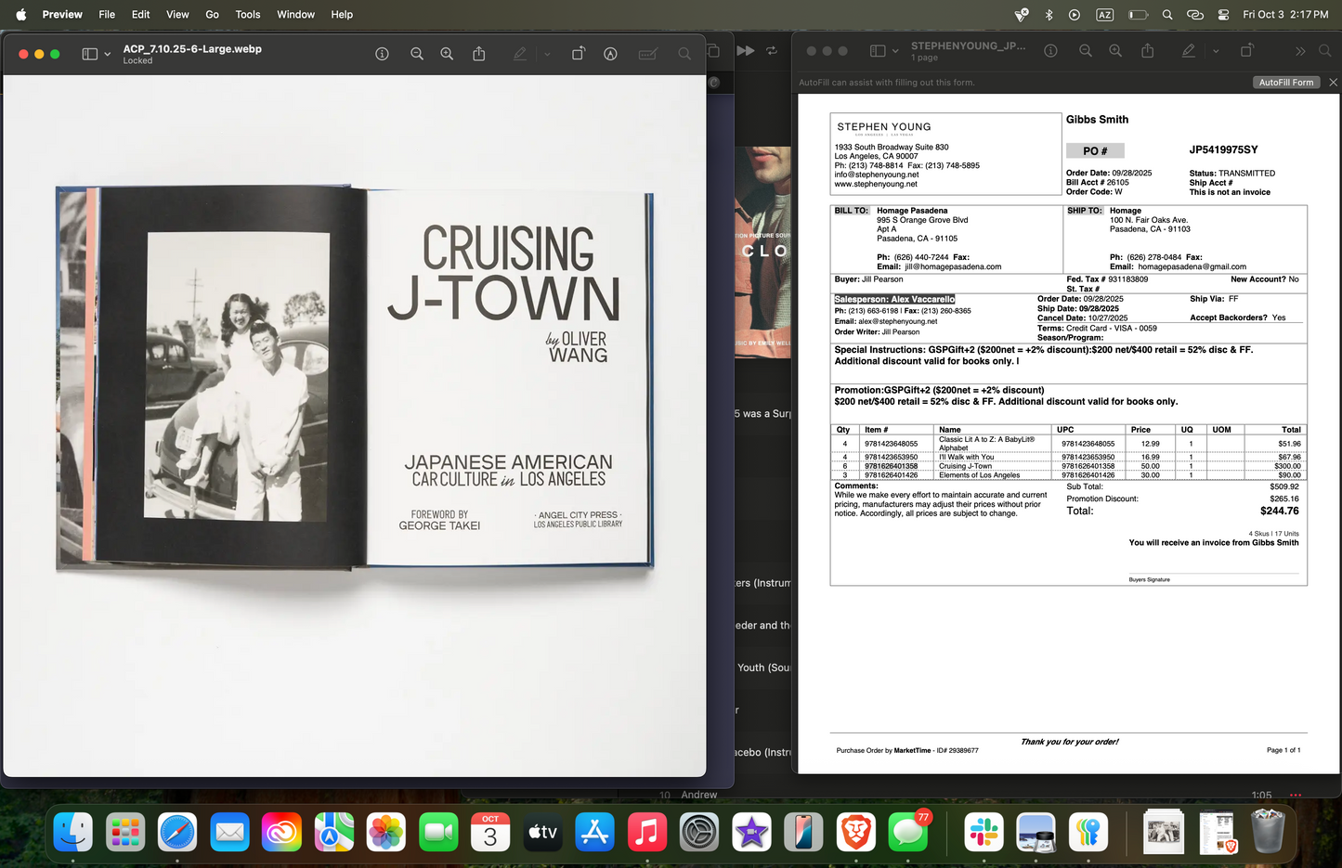Screen dimensions: 1342x868
Task: Open the Tools menu in menu bar
Action: [x=248, y=14]
